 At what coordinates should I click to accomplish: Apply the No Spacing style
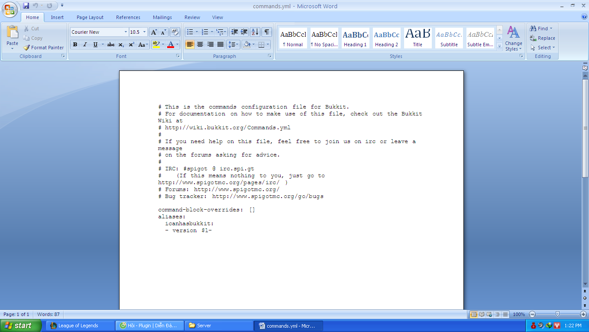coord(324,38)
